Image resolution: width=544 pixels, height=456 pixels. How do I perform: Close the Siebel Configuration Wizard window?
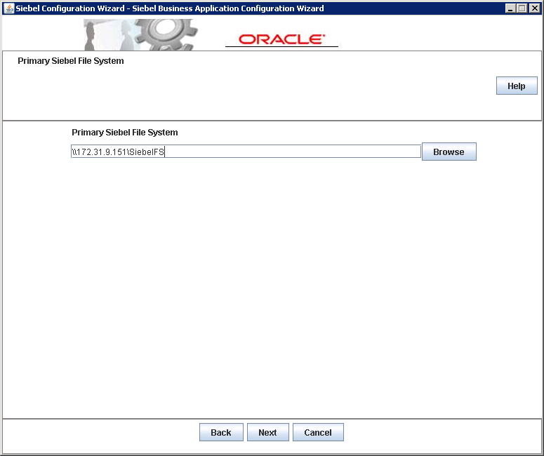point(535,8)
